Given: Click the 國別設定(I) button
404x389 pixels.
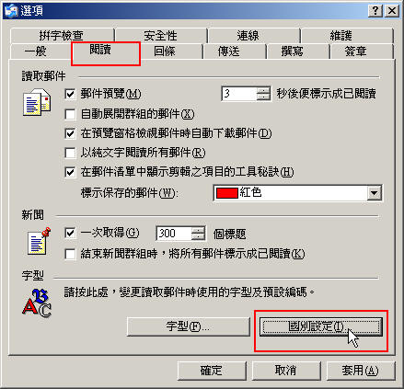Looking at the screenshot, I should pyautogui.click(x=321, y=326).
